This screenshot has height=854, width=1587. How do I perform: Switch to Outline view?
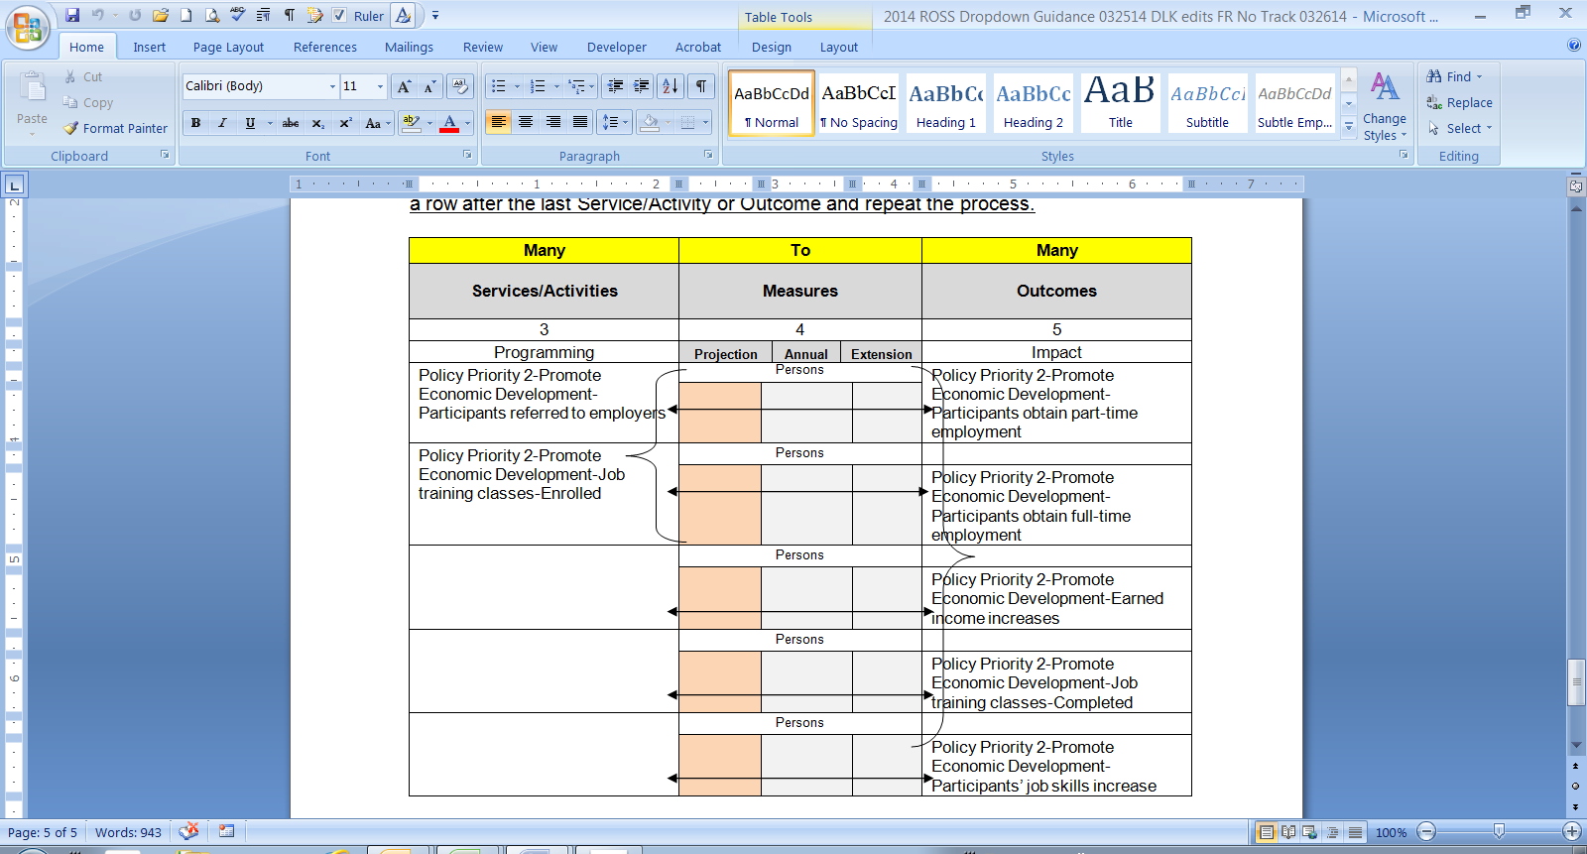click(x=1333, y=832)
